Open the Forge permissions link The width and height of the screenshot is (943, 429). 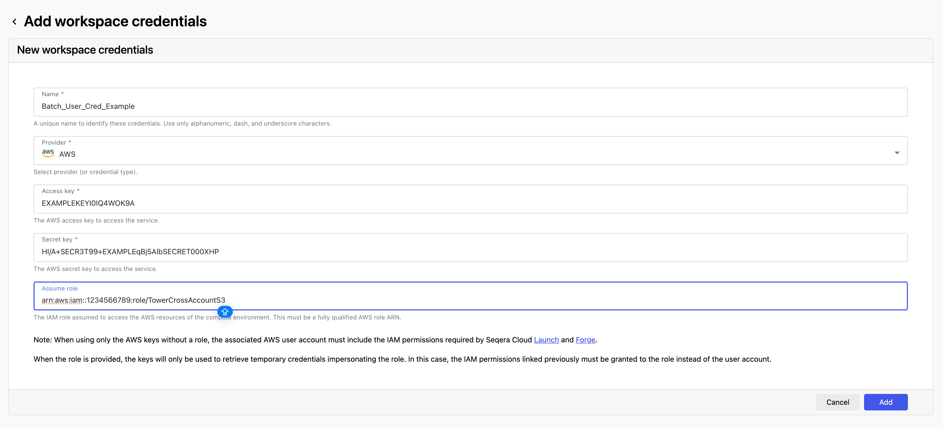pyautogui.click(x=585, y=340)
